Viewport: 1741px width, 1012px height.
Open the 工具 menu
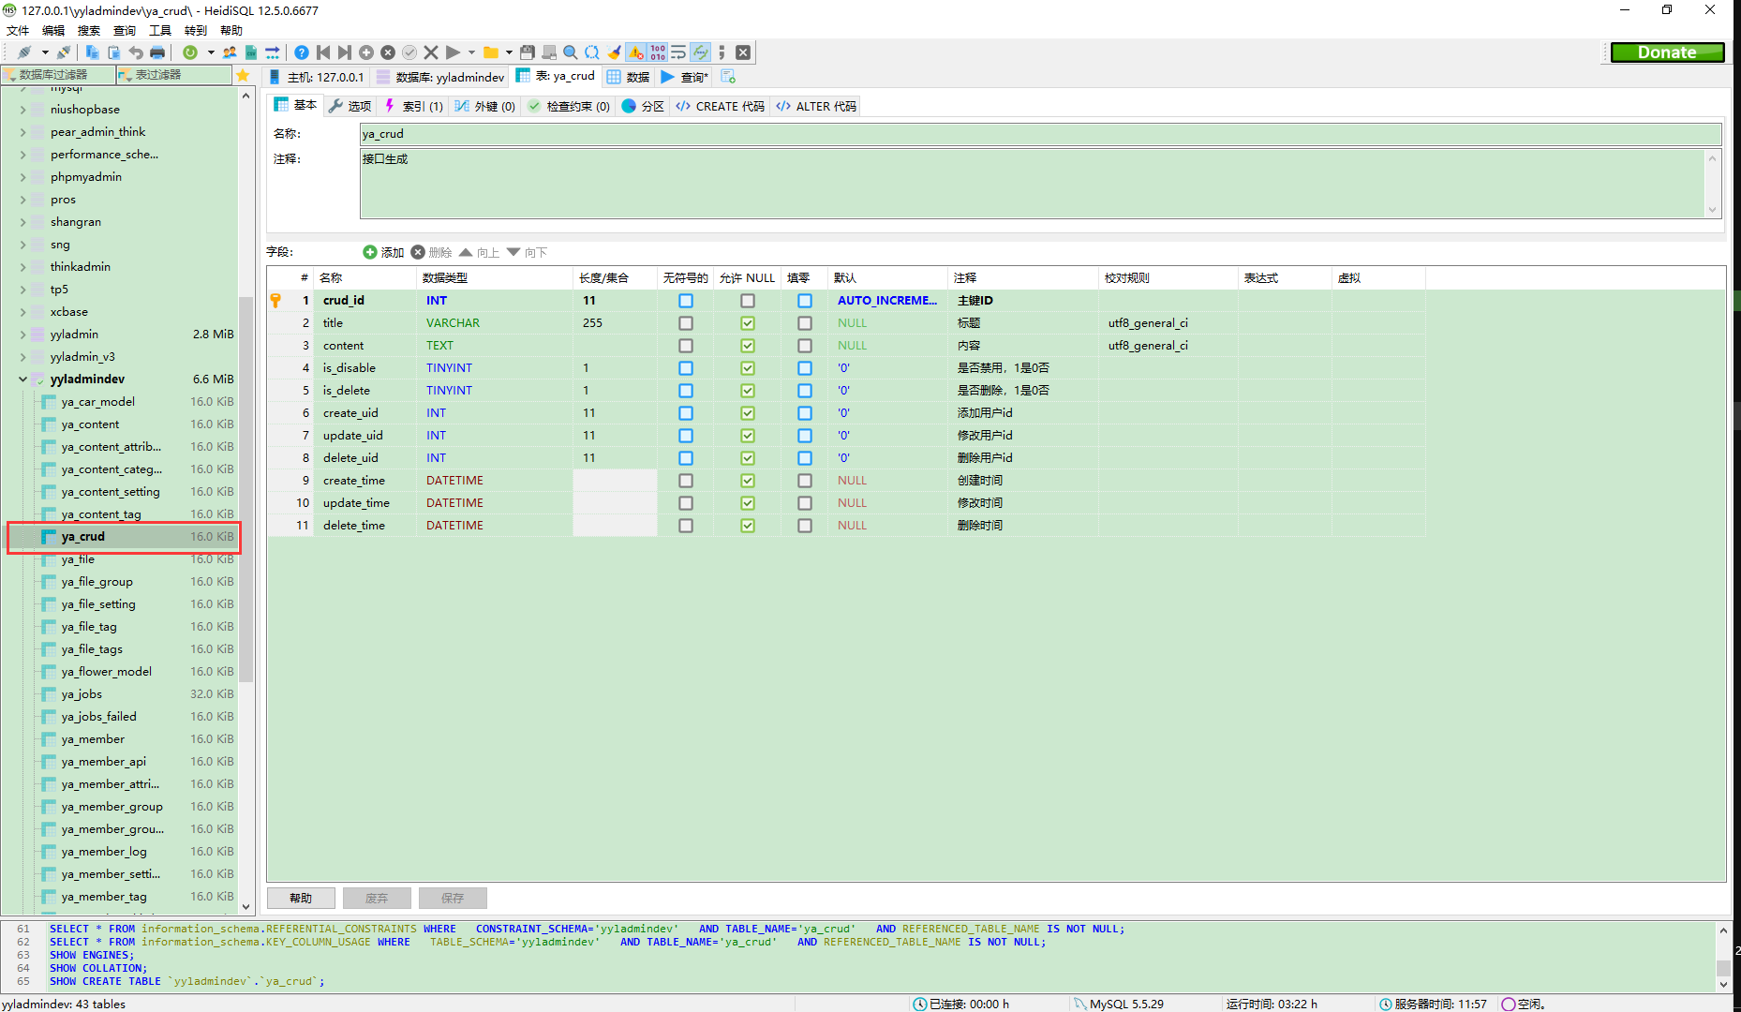[x=159, y=30]
